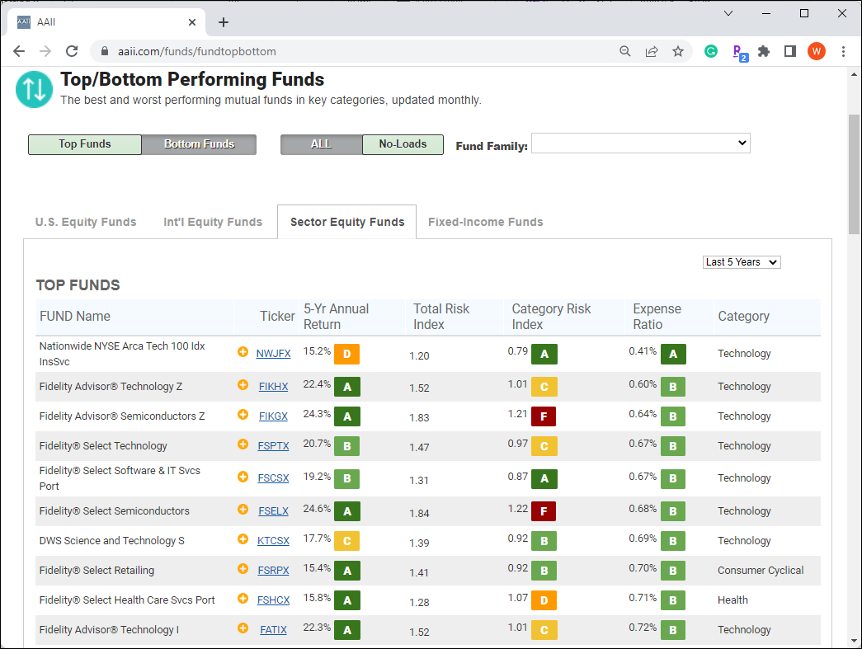Open the Fund Family dropdown

pos(640,143)
